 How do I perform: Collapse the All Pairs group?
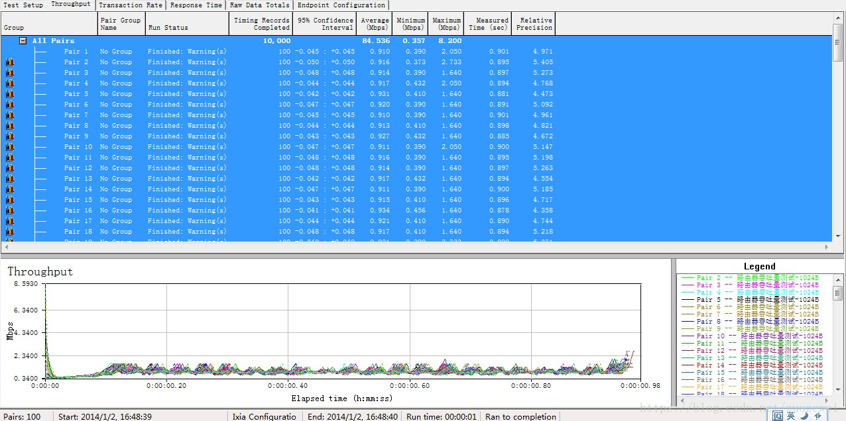point(23,41)
